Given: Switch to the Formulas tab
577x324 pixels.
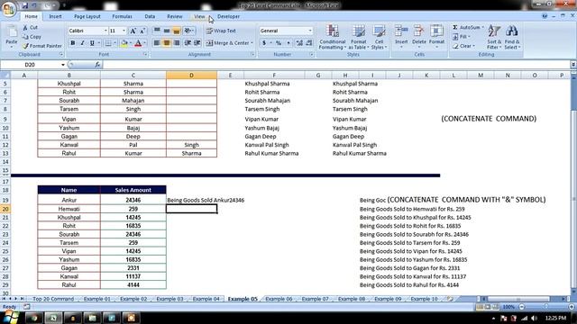Looking at the screenshot, I should pyautogui.click(x=123, y=16).
